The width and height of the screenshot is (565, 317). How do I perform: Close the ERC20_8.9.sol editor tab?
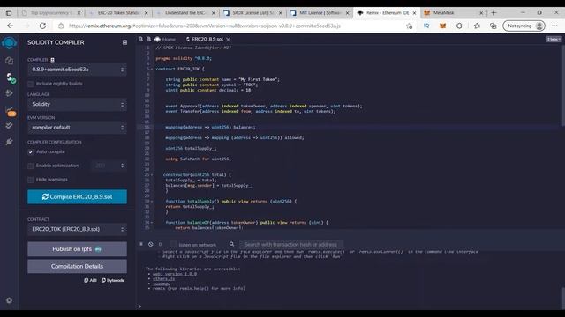(228, 39)
